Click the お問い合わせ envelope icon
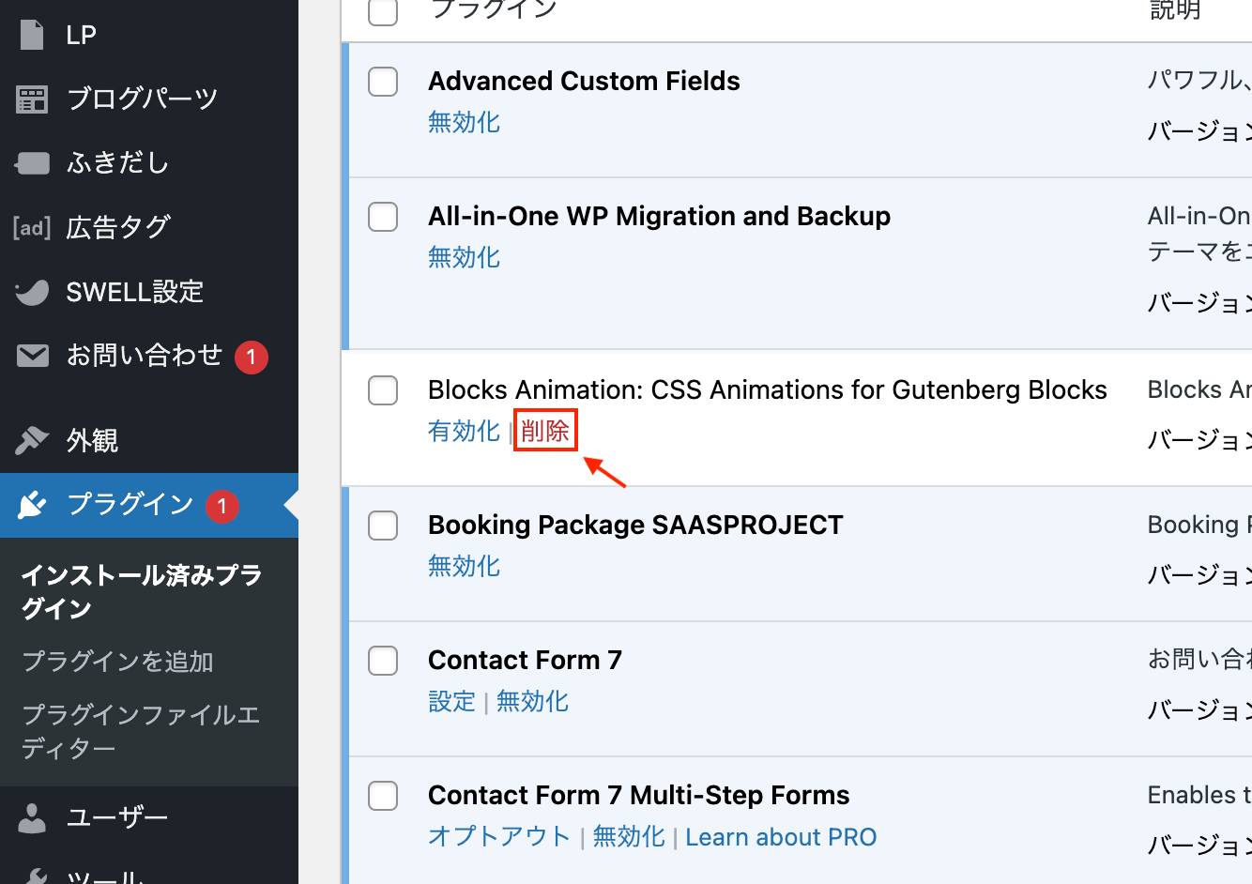Screen dimensions: 1252x884 (32, 356)
